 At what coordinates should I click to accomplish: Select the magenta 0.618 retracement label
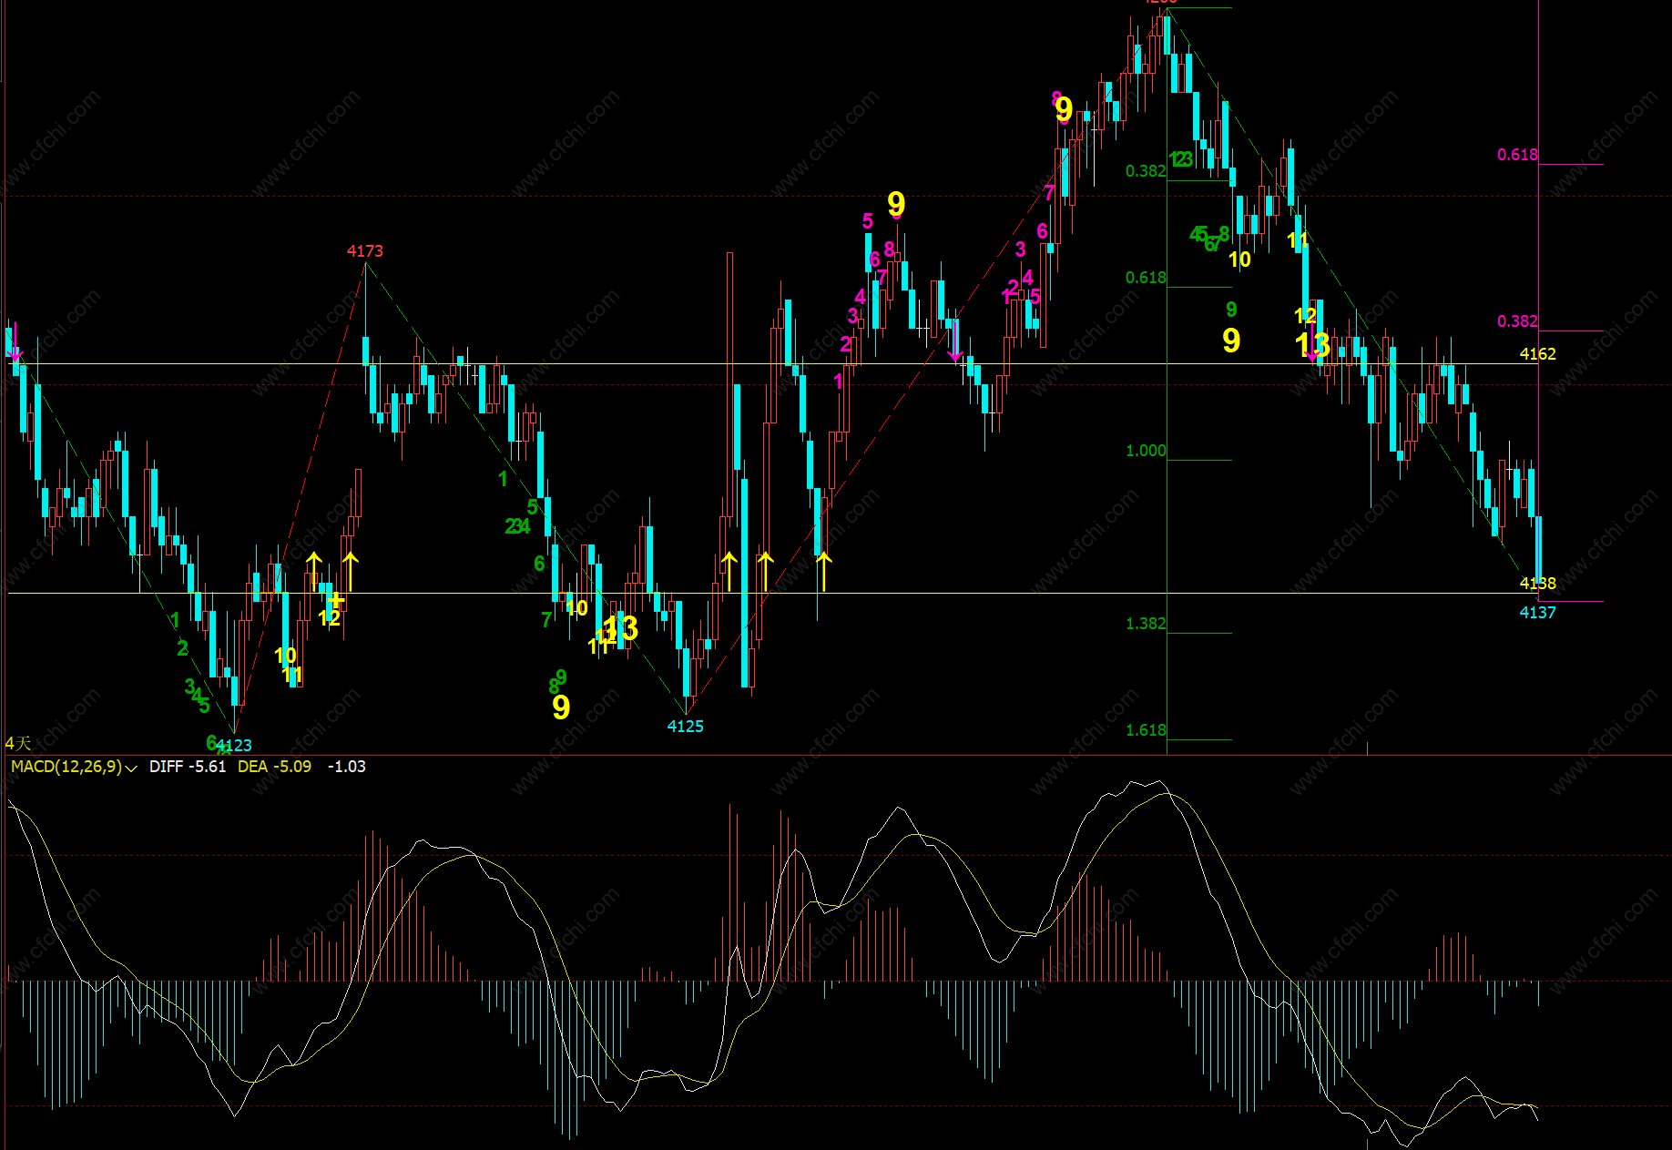1517,155
